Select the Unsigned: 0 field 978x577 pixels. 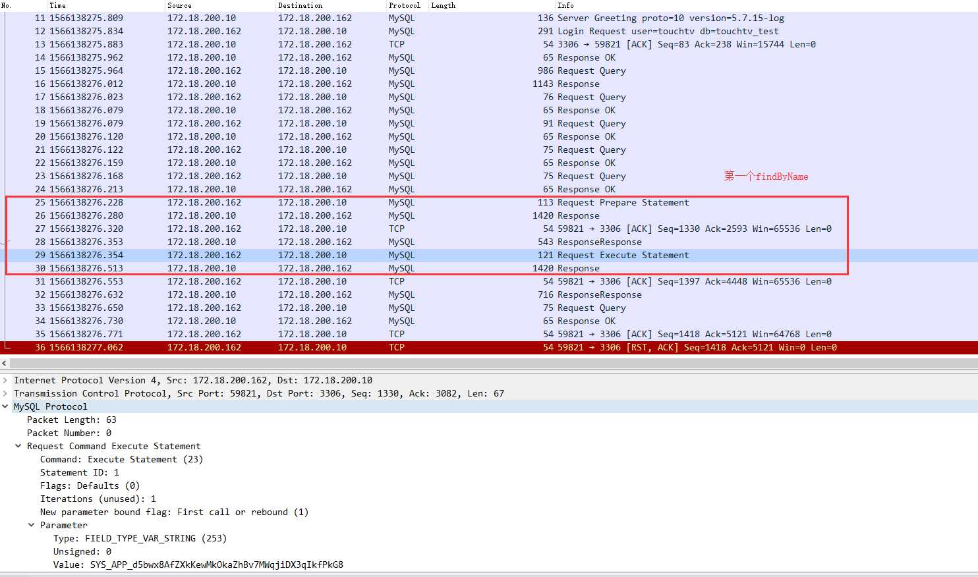tap(82, 551)
